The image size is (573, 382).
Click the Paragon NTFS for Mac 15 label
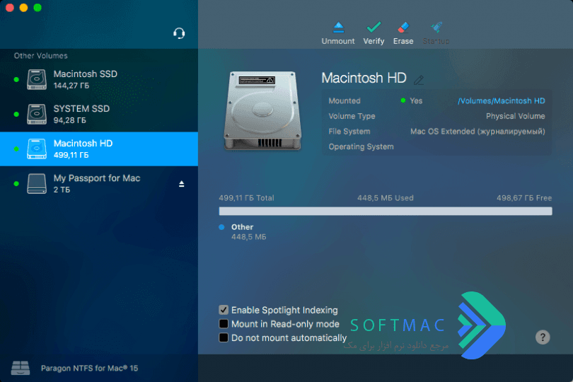90,368
